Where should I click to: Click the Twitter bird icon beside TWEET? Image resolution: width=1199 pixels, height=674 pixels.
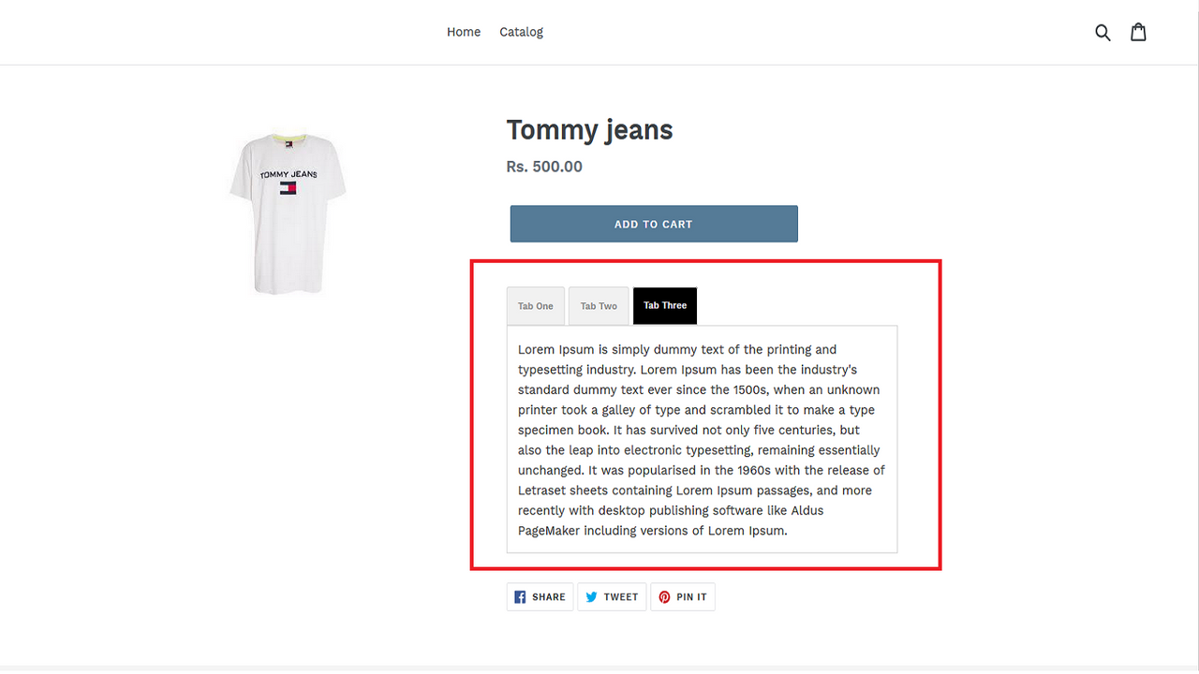[591, 596]
